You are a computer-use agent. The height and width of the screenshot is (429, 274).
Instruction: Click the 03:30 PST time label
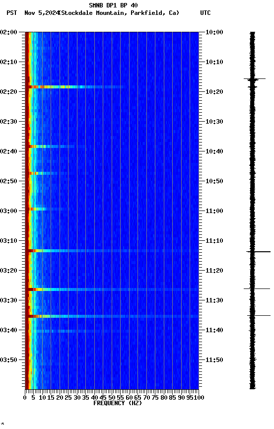(x=8, y=301)
